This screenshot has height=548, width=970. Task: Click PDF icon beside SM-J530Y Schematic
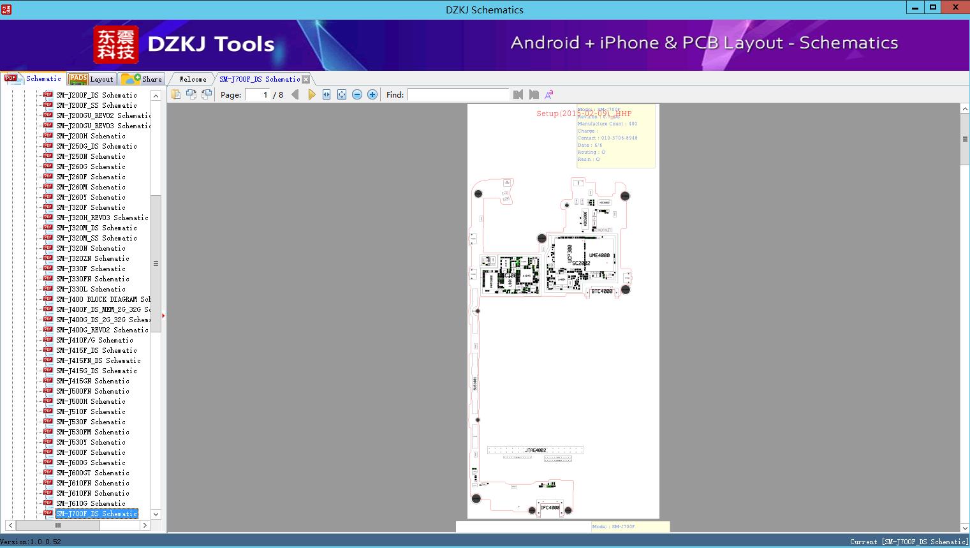(48, 441)
